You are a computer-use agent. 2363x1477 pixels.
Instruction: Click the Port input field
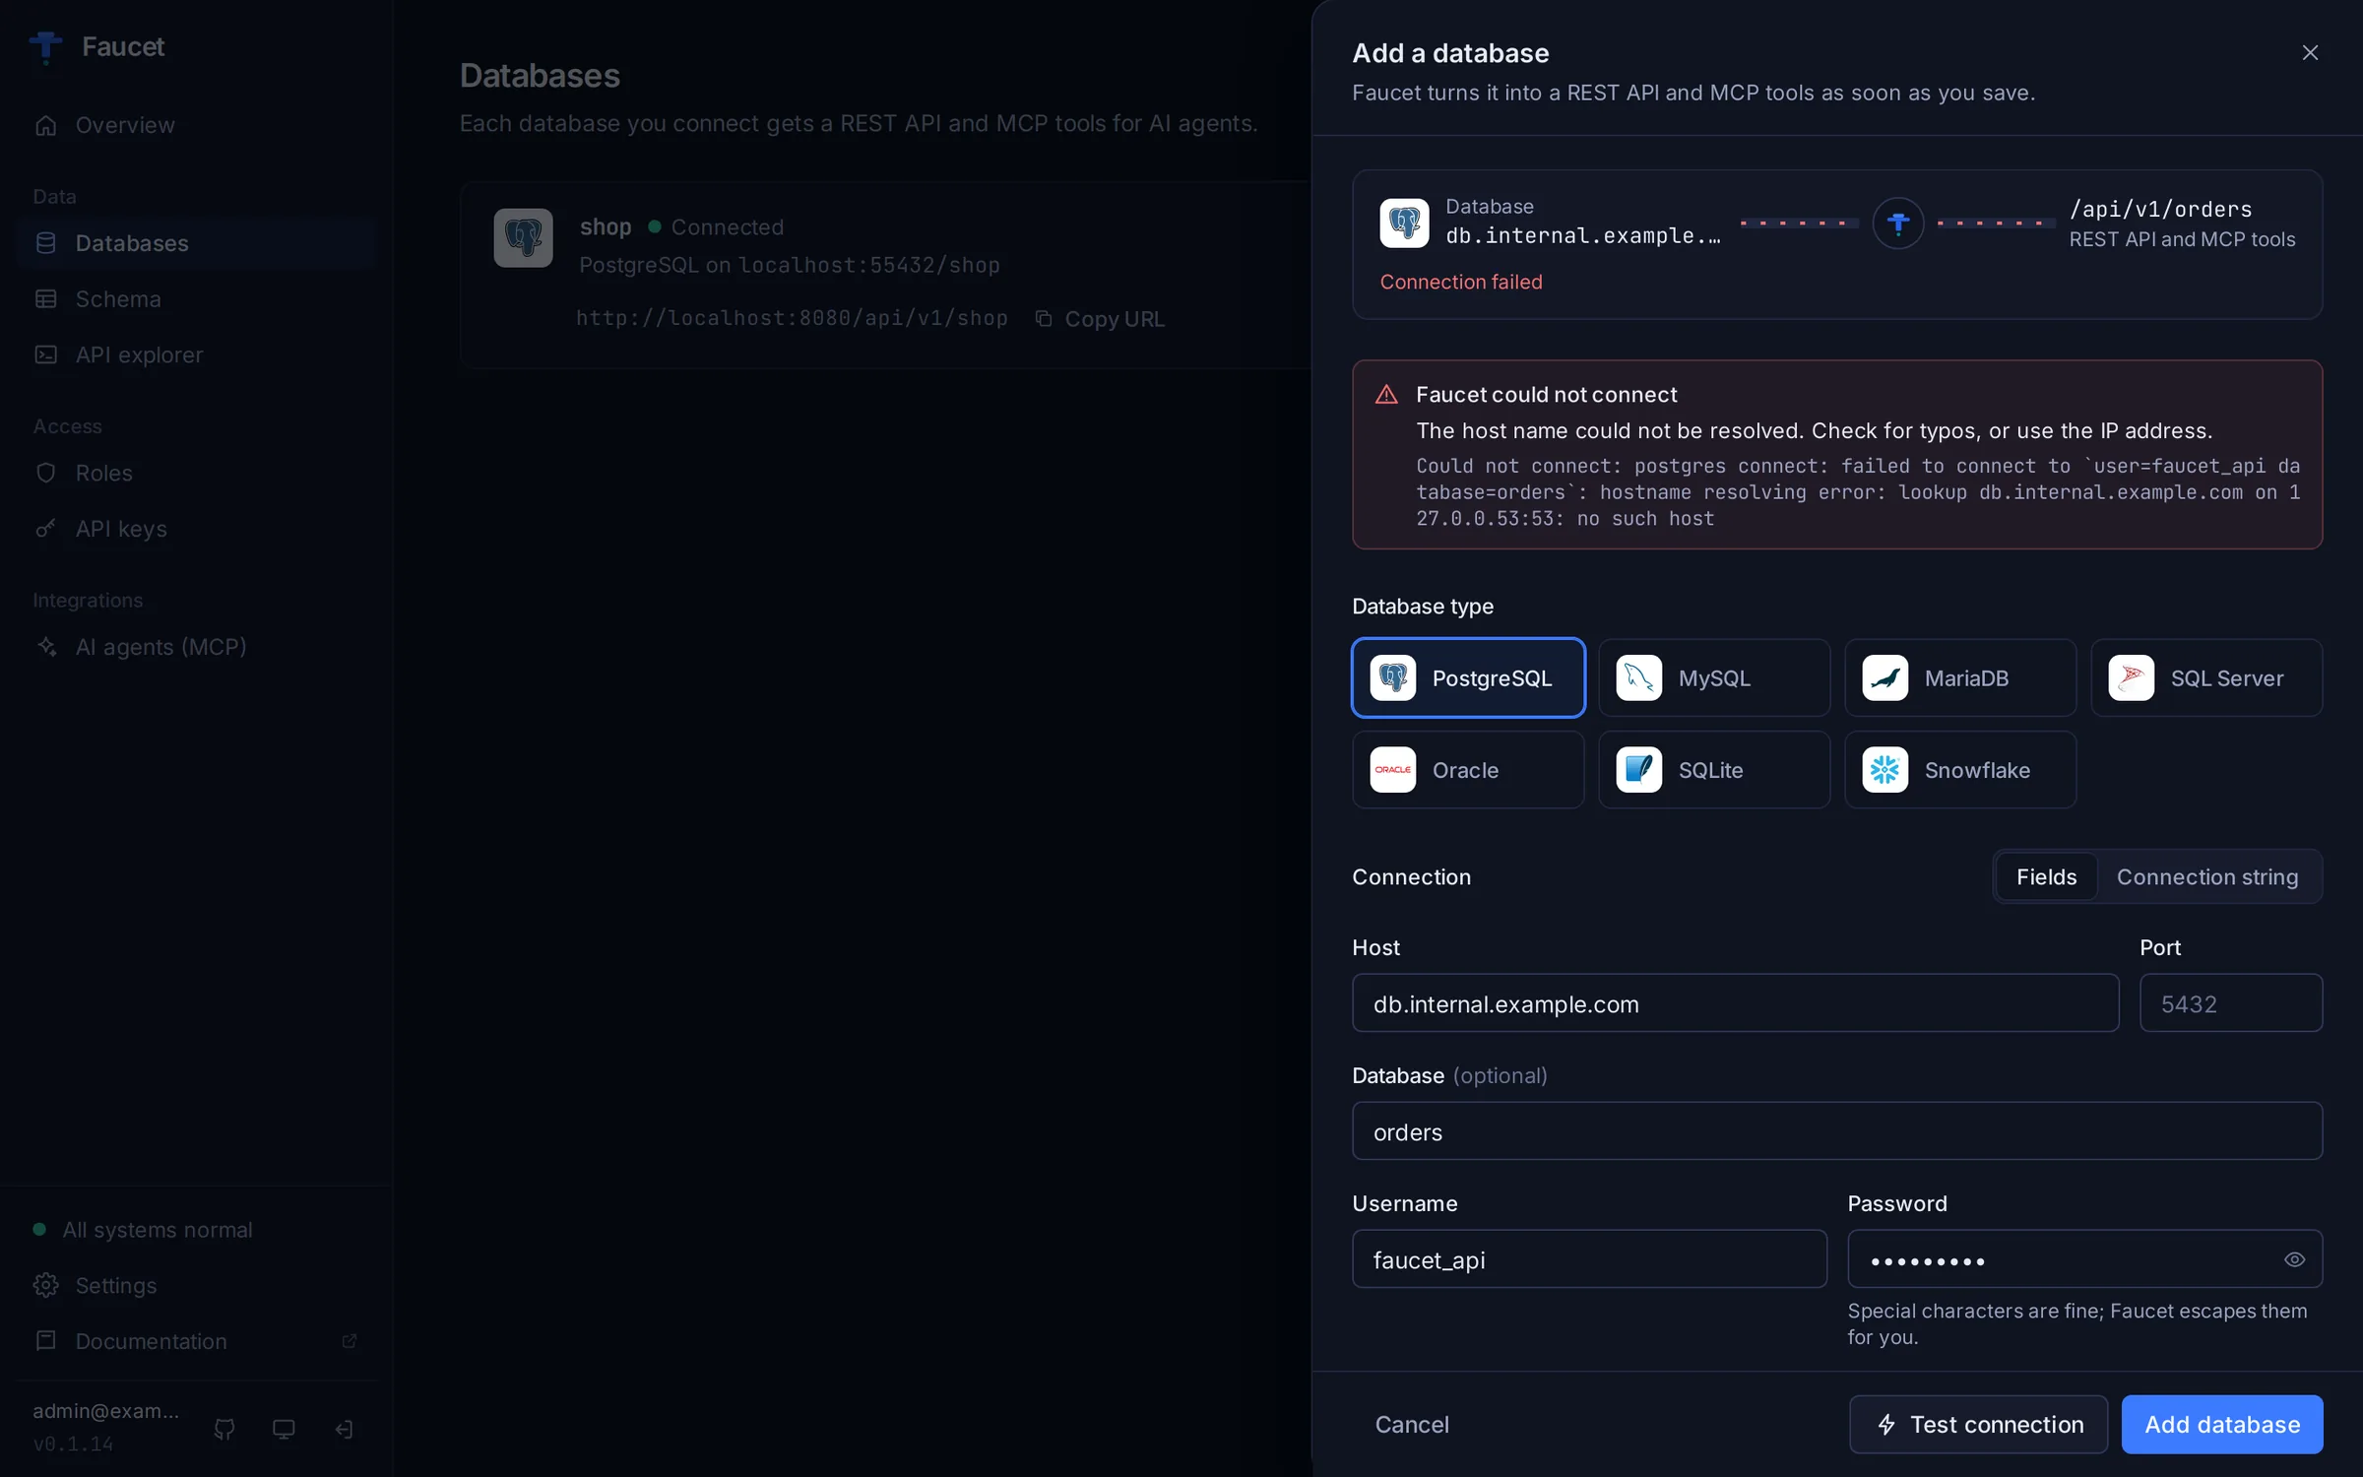pos(2231,1003)
